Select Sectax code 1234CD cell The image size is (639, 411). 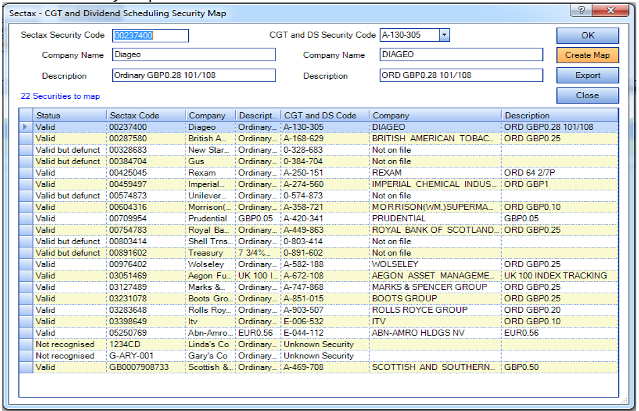tap(146, 344)
